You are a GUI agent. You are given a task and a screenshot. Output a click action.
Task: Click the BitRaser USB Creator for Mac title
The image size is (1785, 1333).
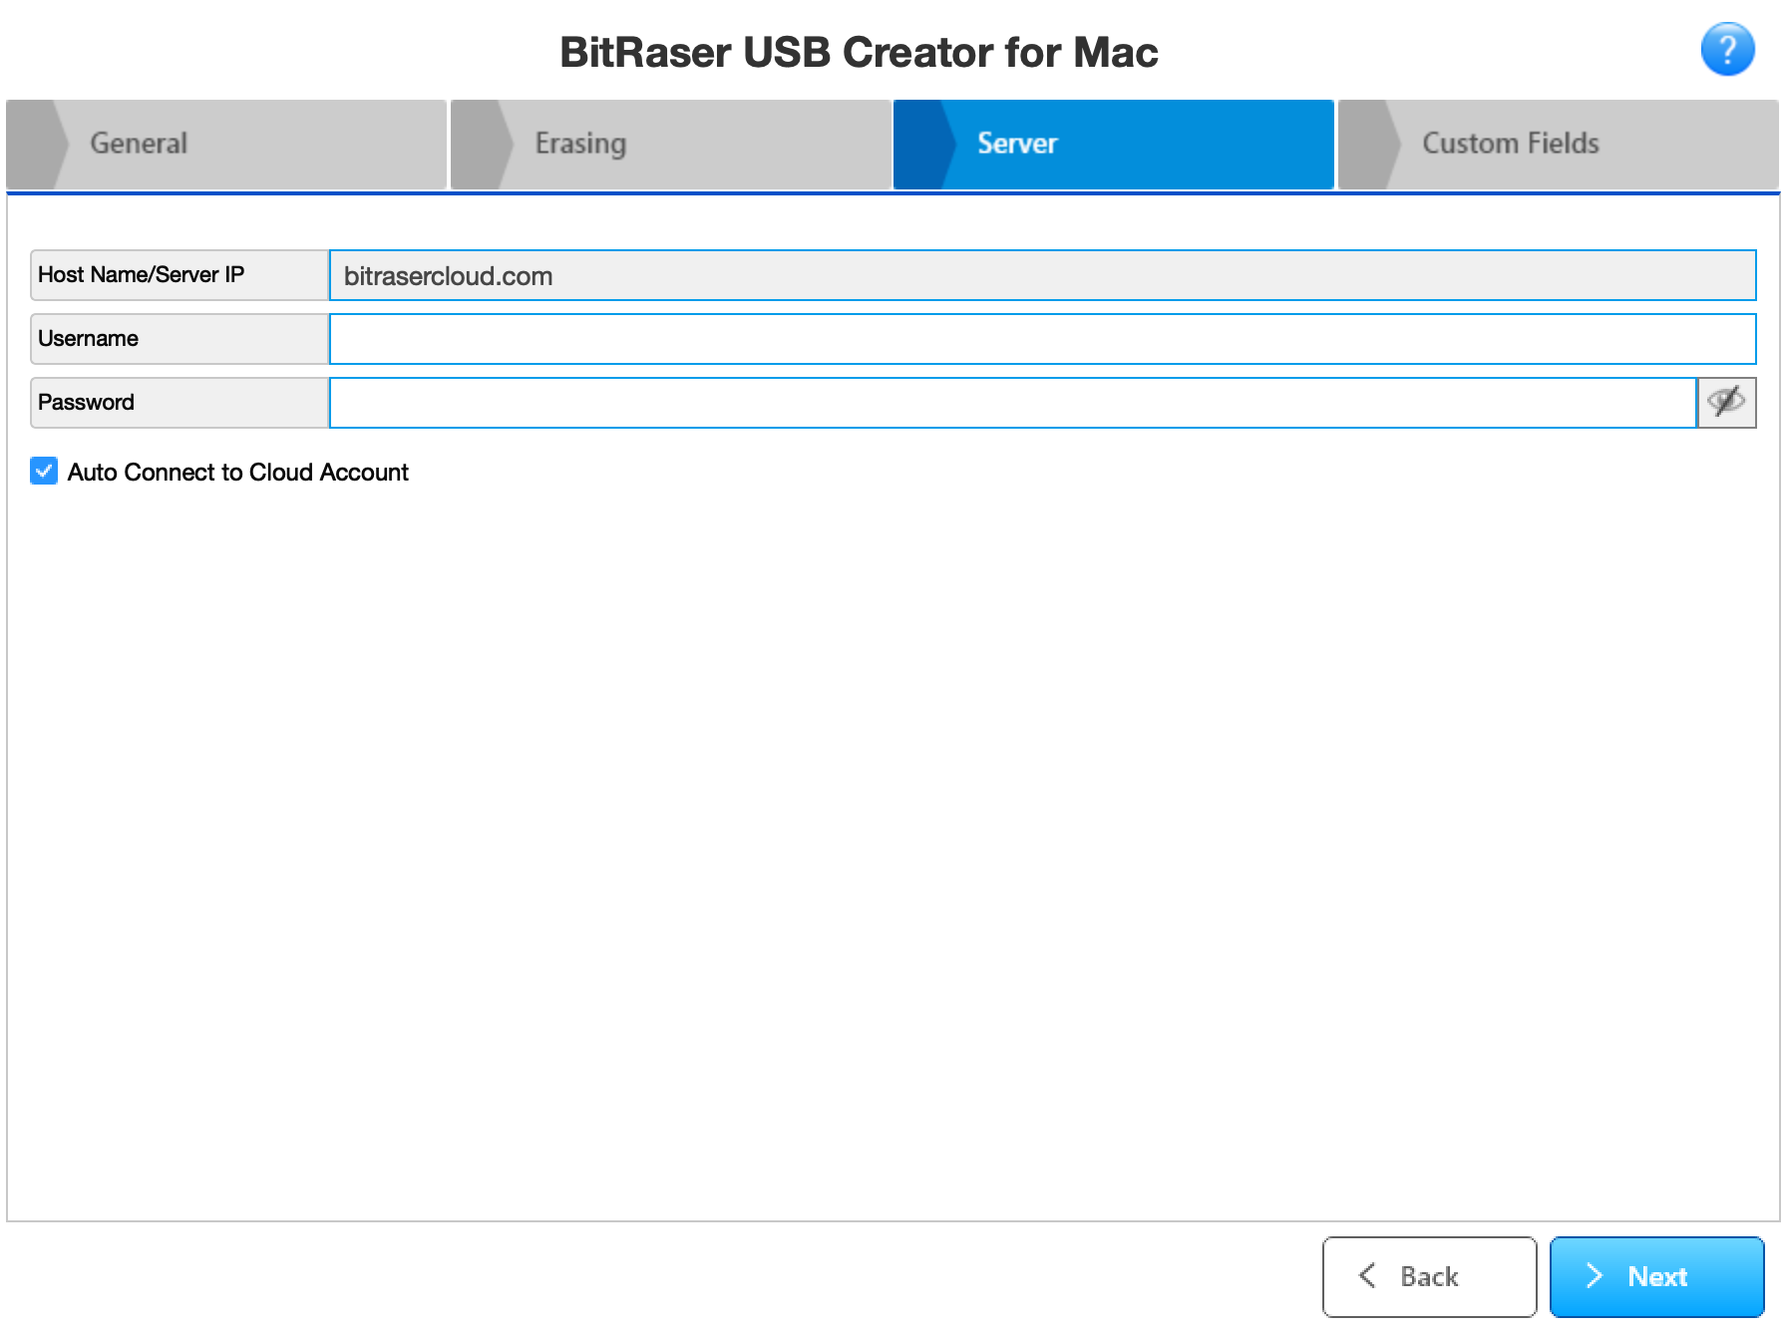click(x=859, y=52)
